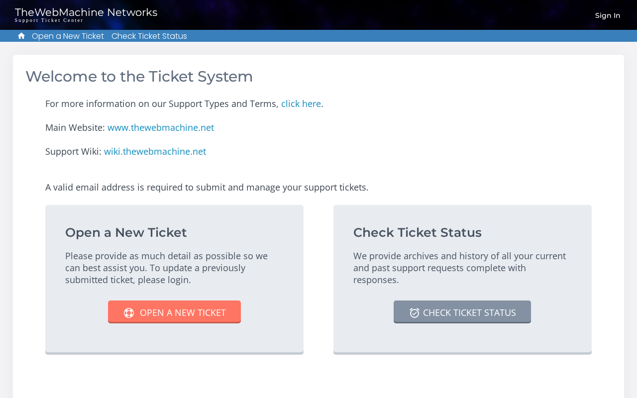
Task: Click the 'Check Ticket Status' card heading
Action: click(x=418, y=232)
